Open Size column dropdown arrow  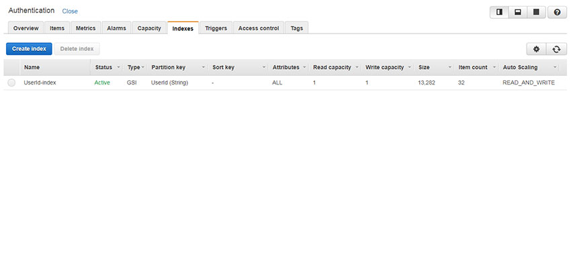click(x=450, y=67)
